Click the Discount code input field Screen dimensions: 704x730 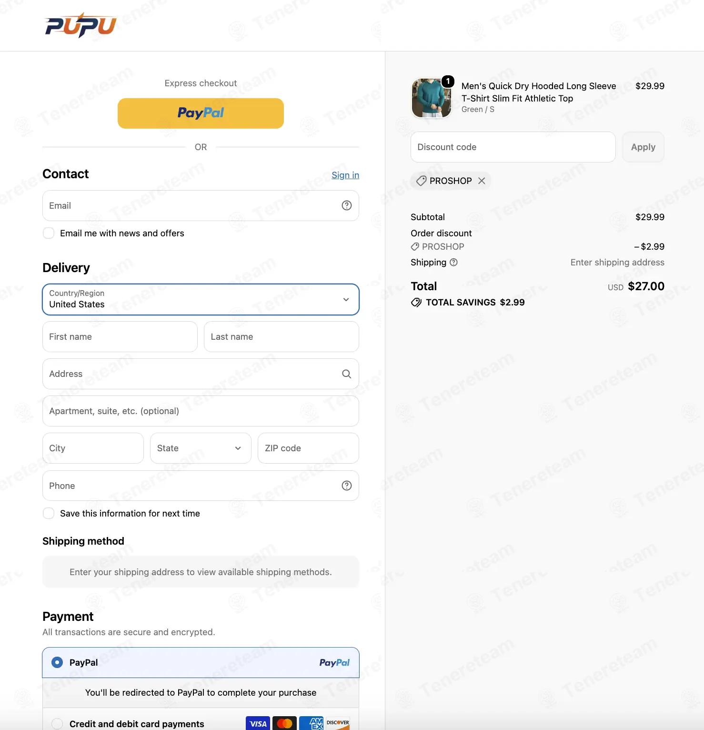(x=513, y=147)
